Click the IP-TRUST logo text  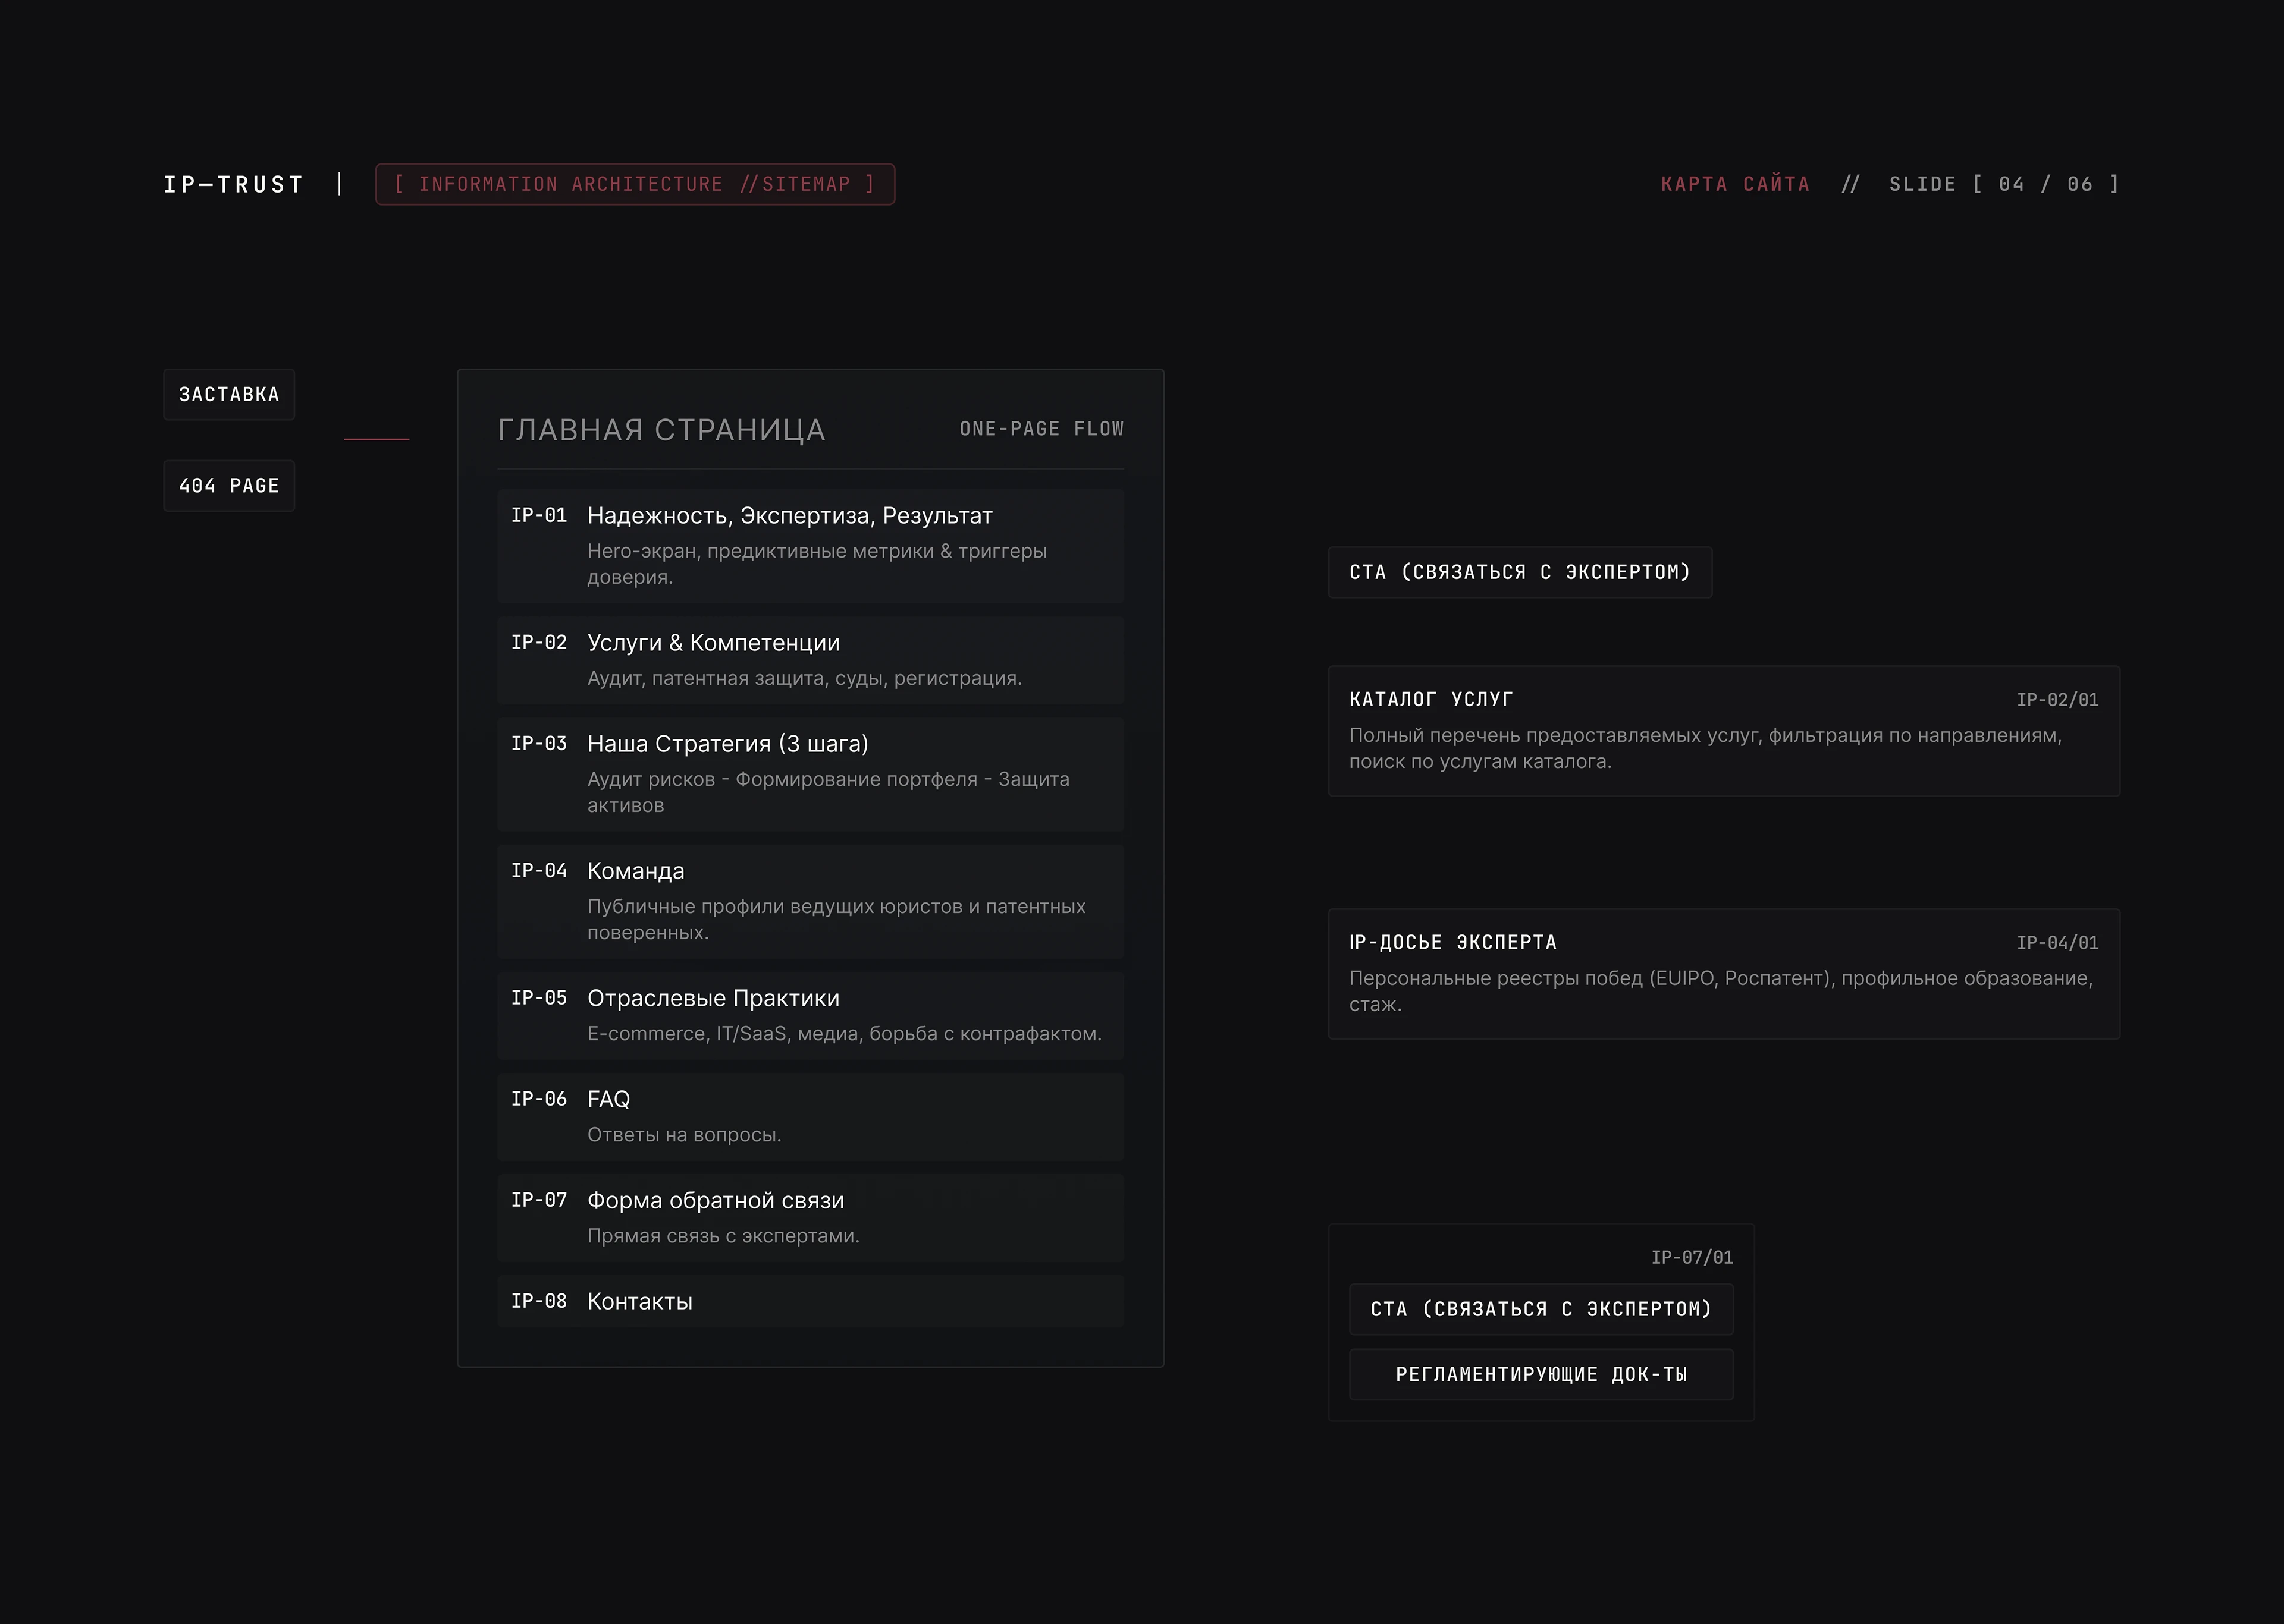[x=233, y=185]
